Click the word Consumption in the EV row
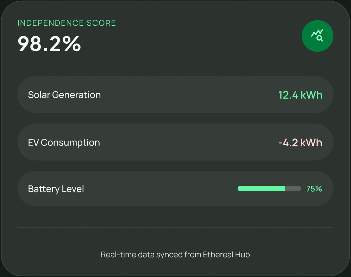This screenshot has width=351, height=277. [x=70, y=143]
